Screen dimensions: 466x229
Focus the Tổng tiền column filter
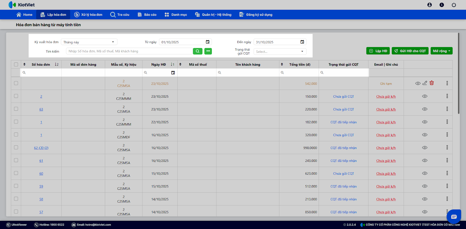tap(299, 73)
